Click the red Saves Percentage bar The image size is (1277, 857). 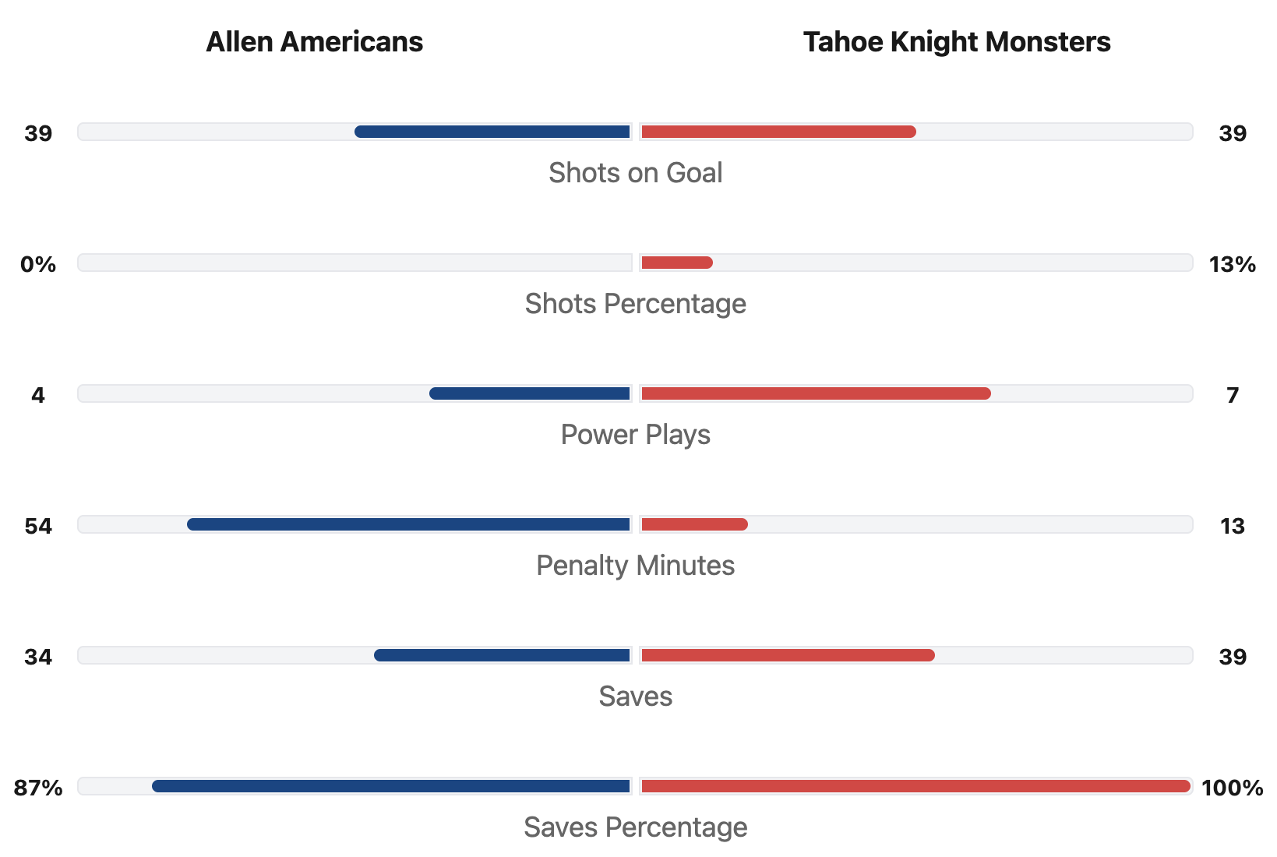(915, 786)
